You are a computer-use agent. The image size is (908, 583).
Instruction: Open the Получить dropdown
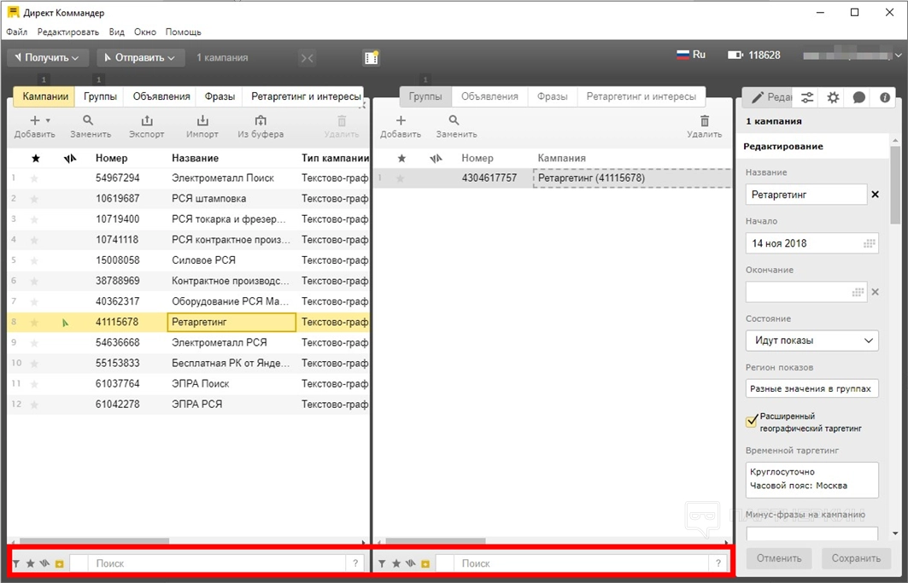tap(48, 57)
